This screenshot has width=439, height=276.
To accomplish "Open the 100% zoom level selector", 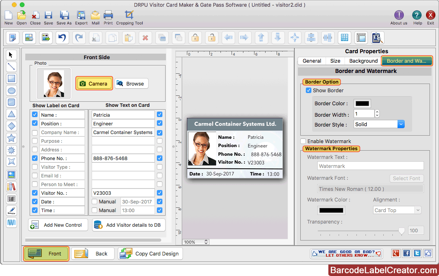I will [196, 242].
